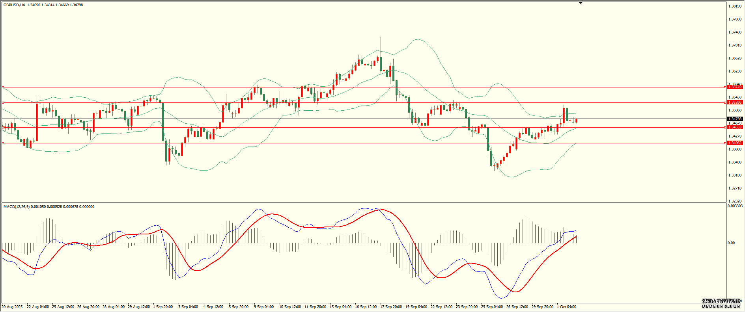Click the red 1.34062 price tag
745x312 pixels.
point(734,143)
